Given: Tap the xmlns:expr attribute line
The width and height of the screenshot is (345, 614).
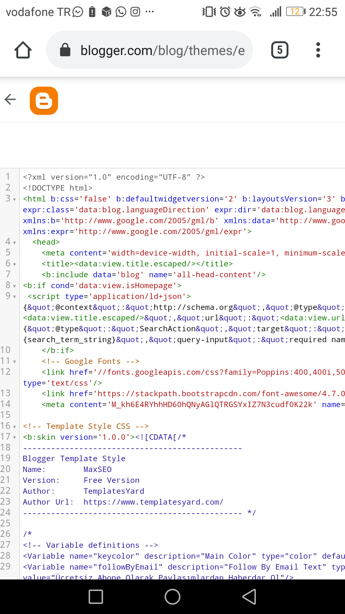Looking at the screenshot, I should pyautogui.click(x=137, y=231).
